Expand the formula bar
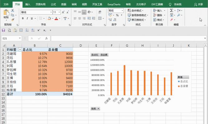Screen dimensions: 208x124 pos(205,38)
